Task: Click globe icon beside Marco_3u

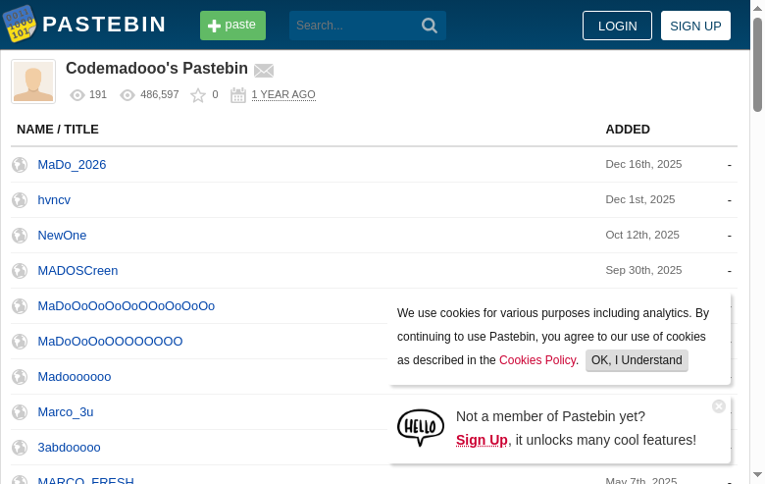Action: 20,412
